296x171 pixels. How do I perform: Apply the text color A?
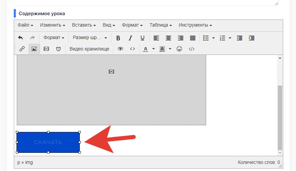[145, 49]
